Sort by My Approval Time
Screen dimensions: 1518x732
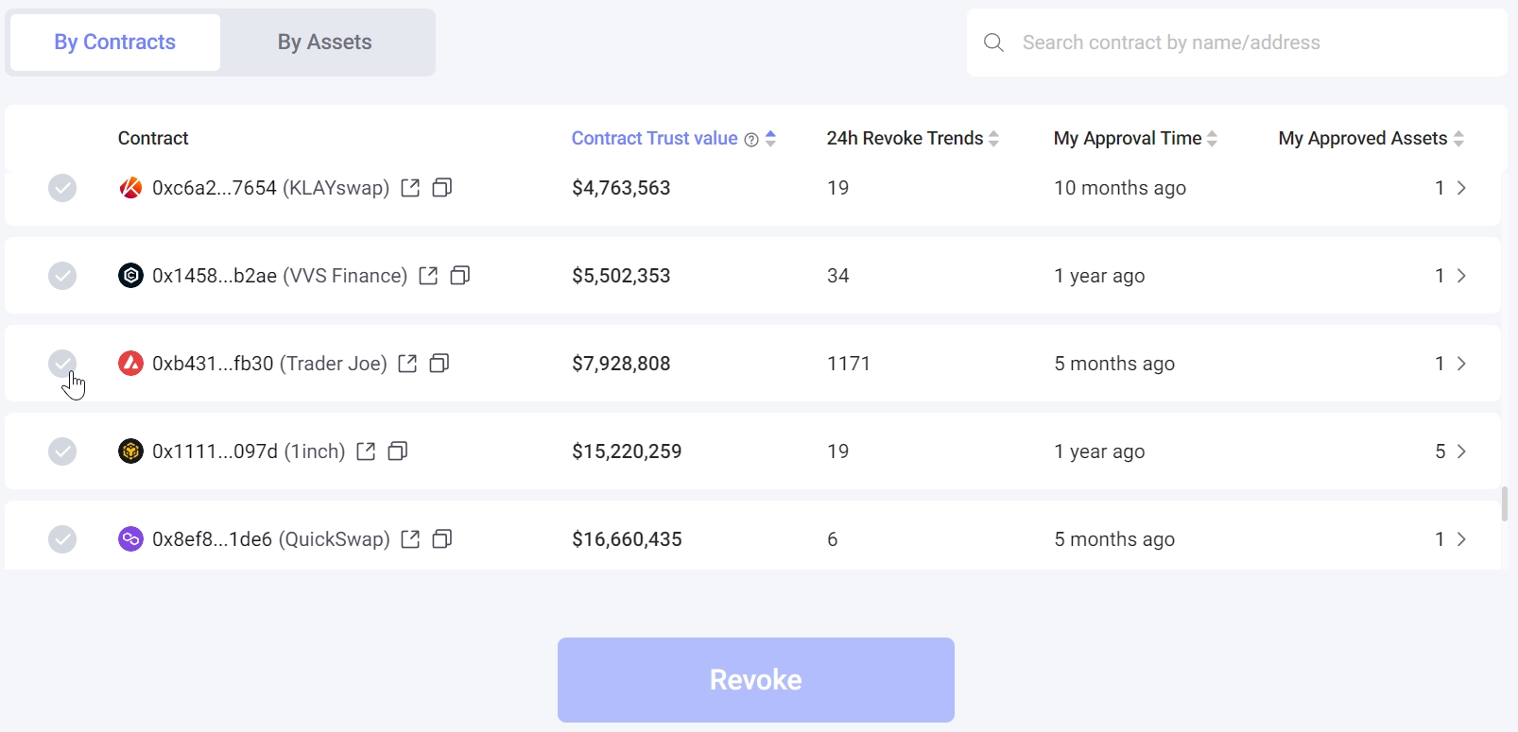[x=1212, y=139]
